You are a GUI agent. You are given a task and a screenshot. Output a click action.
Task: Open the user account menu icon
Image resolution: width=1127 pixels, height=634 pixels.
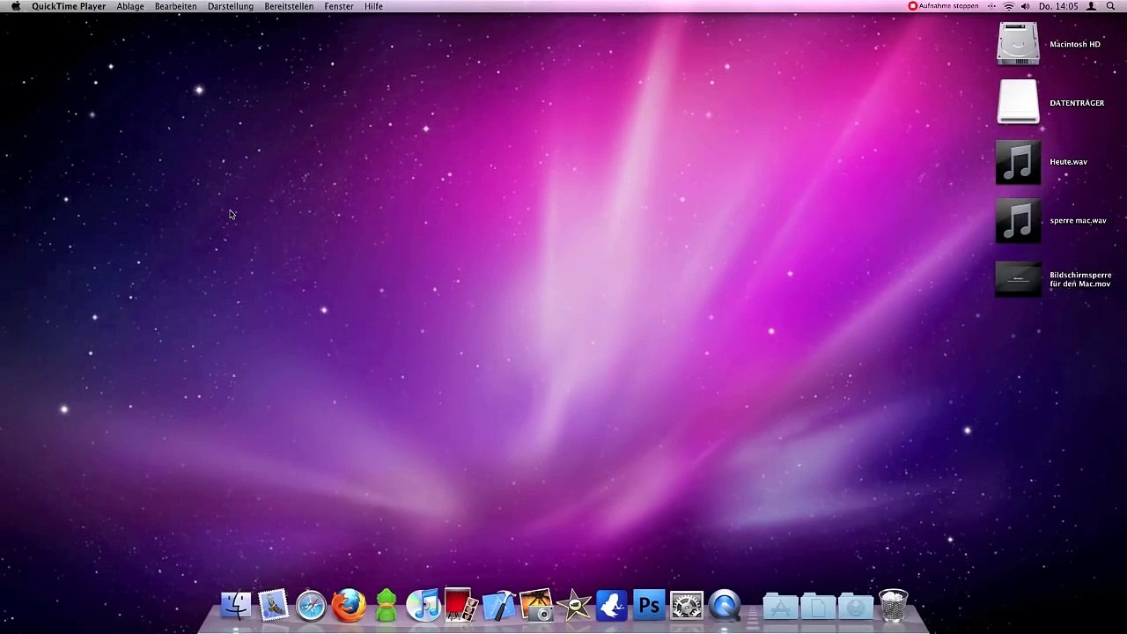(x=1091, y=6)
